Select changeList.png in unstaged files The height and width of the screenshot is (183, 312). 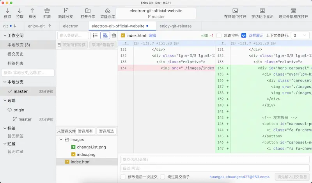[91, 147]
